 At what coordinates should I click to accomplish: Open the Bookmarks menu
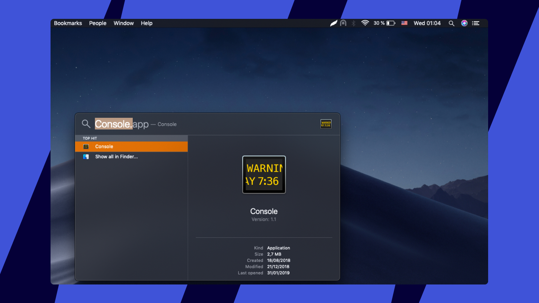tap(68, 23)
